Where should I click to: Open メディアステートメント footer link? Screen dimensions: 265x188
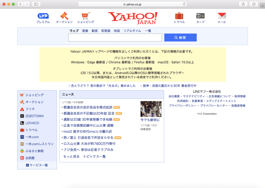pos(221,101)
